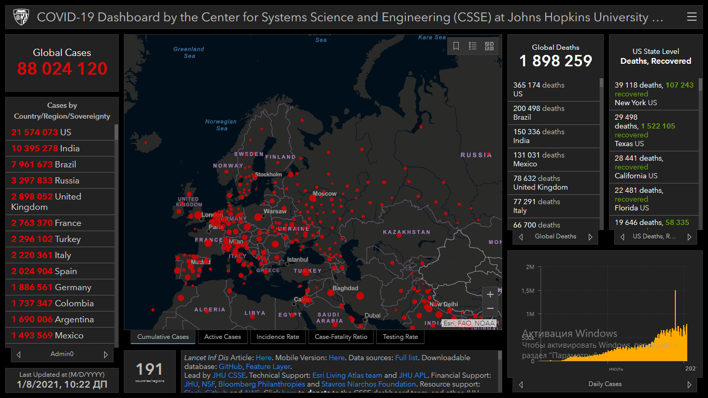Open the GitHub database link

click(230, 366)
